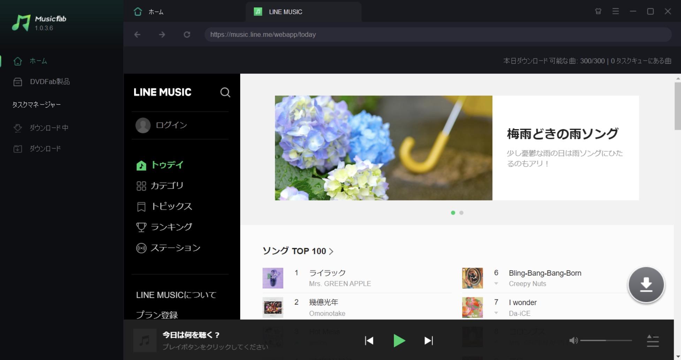Screen dimensions: 681x360
Task: Skip to the previous track
Action: (x=369, y=341)
